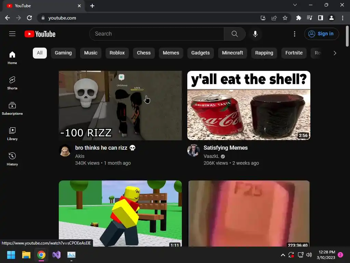Click the YouTube search input field
This screenshot has height=263, width=350.
(x=157, y=34)
